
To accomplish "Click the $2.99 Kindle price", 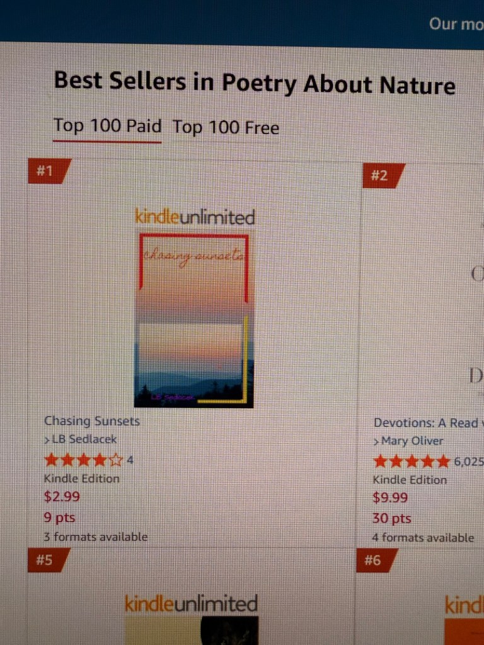I will point(62,496).
